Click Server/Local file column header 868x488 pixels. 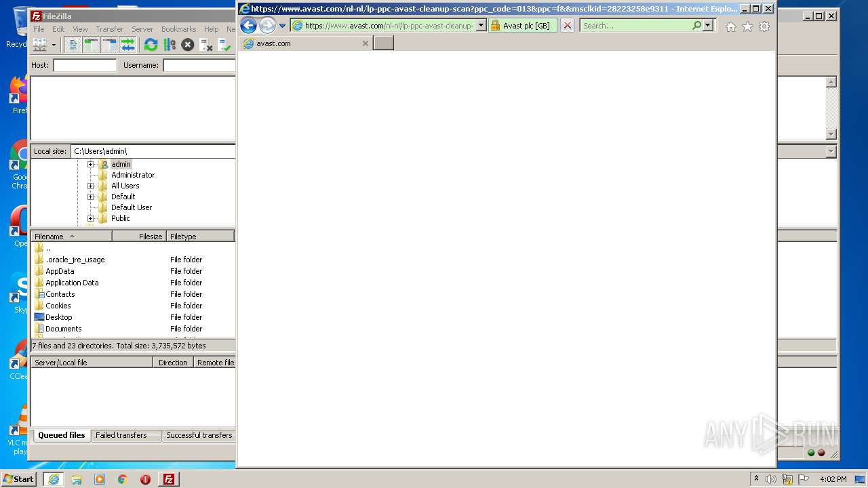tap(92, 363)
